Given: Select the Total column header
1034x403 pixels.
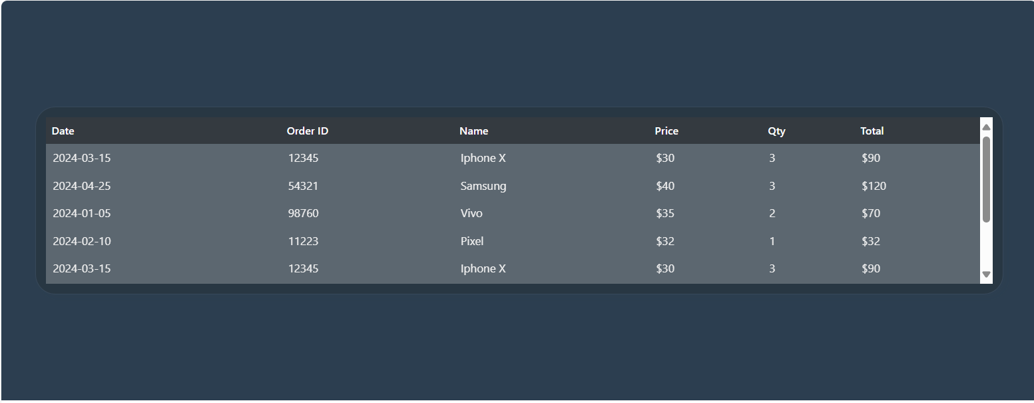Looking at the screenshot, I should (x=872, y=131).
